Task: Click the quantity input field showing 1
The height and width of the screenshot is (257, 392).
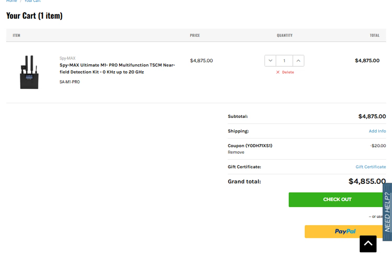Action: click(284, 61)
